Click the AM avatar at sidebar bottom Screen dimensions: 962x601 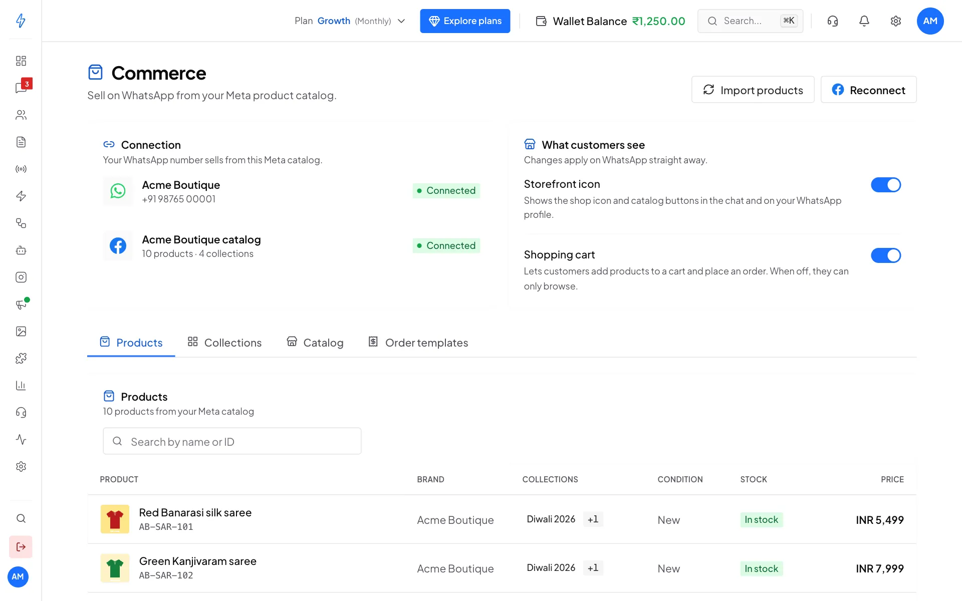18,576
